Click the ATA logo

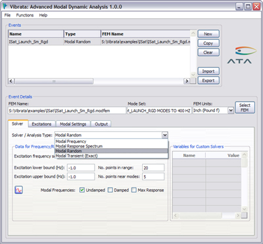coord(242,55)
